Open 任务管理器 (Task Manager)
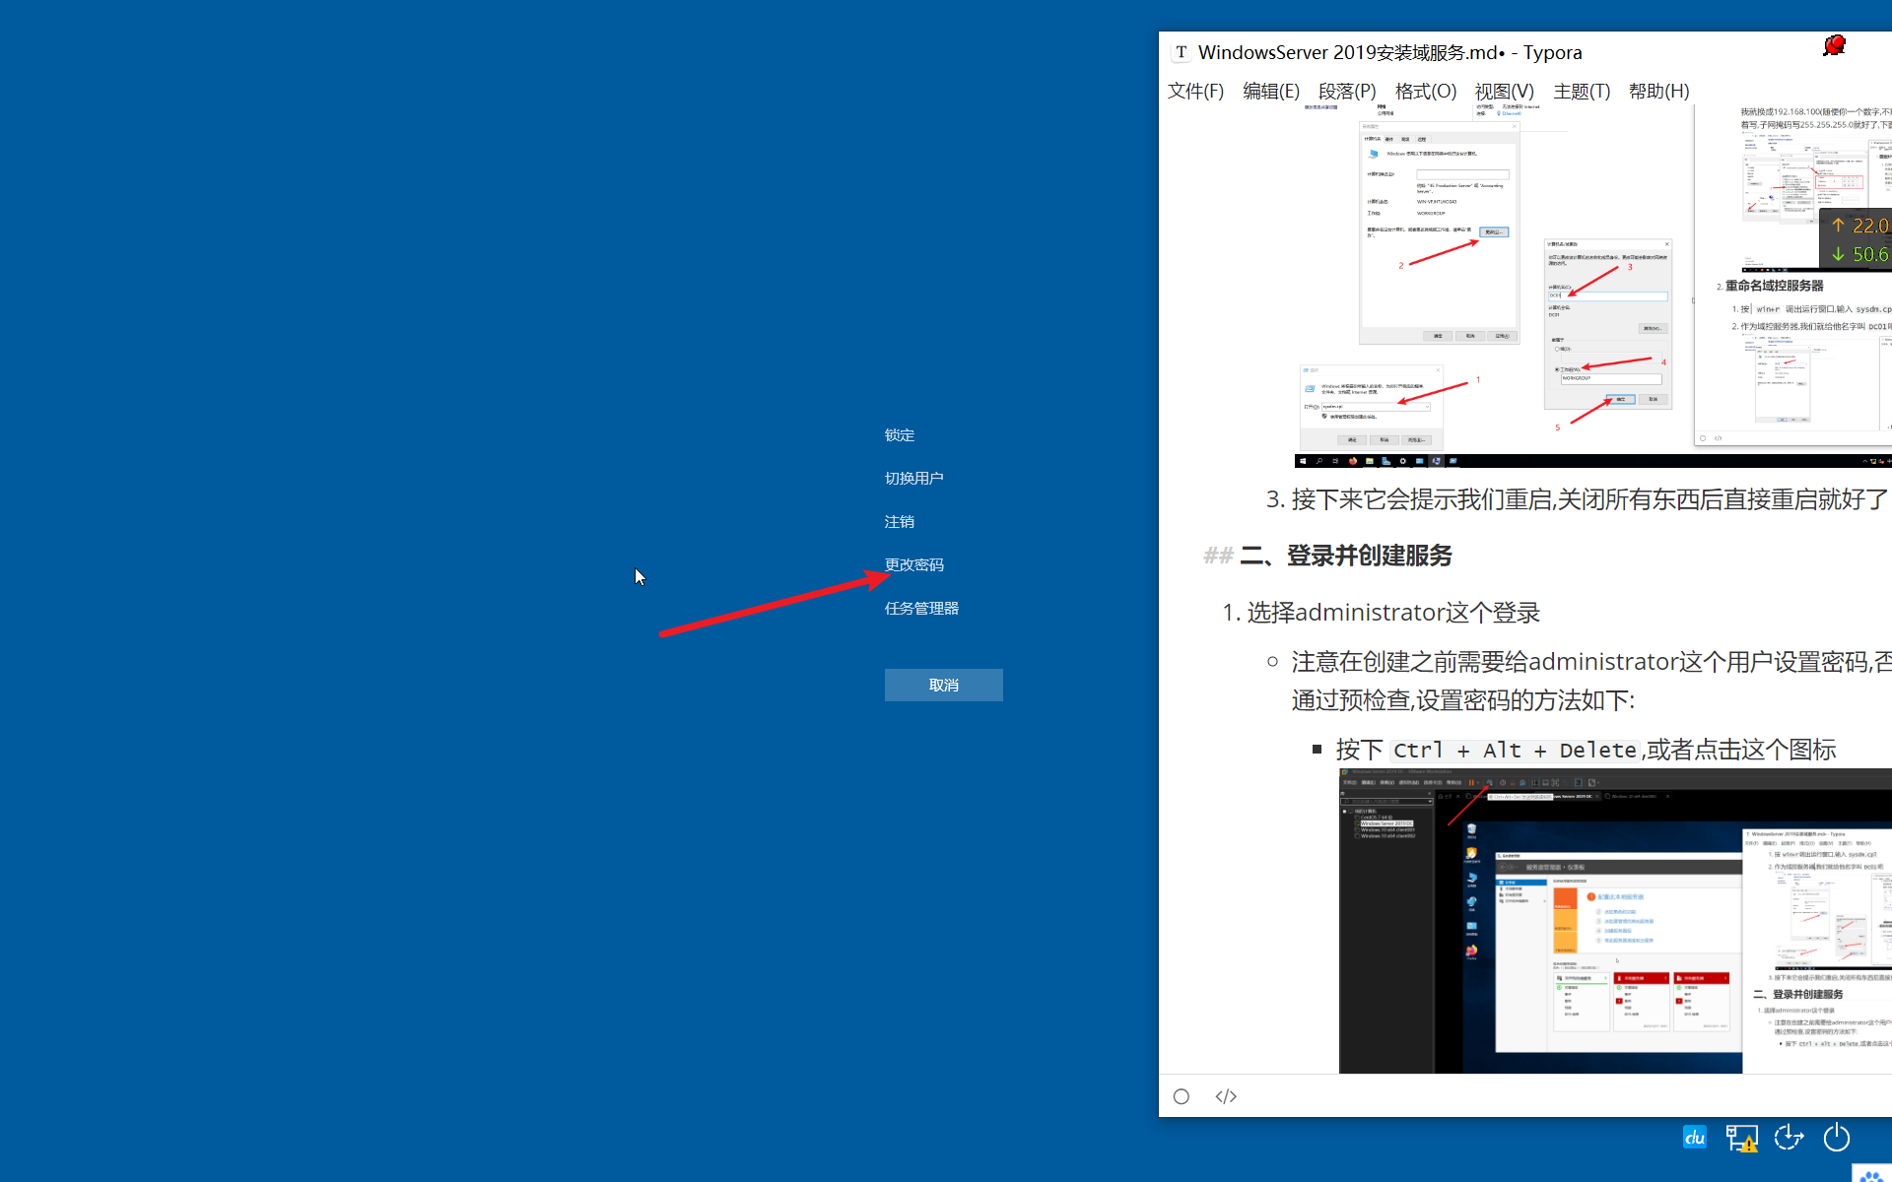 (x=921, y=609)
